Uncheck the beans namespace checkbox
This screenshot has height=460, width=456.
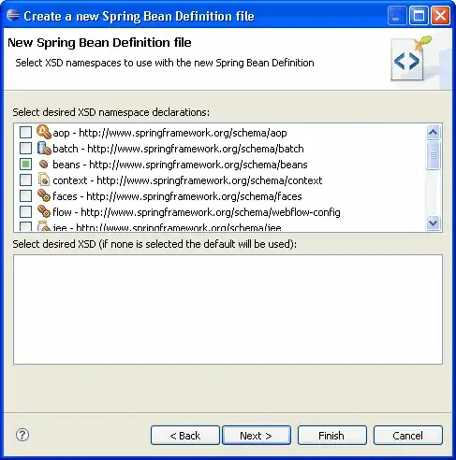point(25,164)
